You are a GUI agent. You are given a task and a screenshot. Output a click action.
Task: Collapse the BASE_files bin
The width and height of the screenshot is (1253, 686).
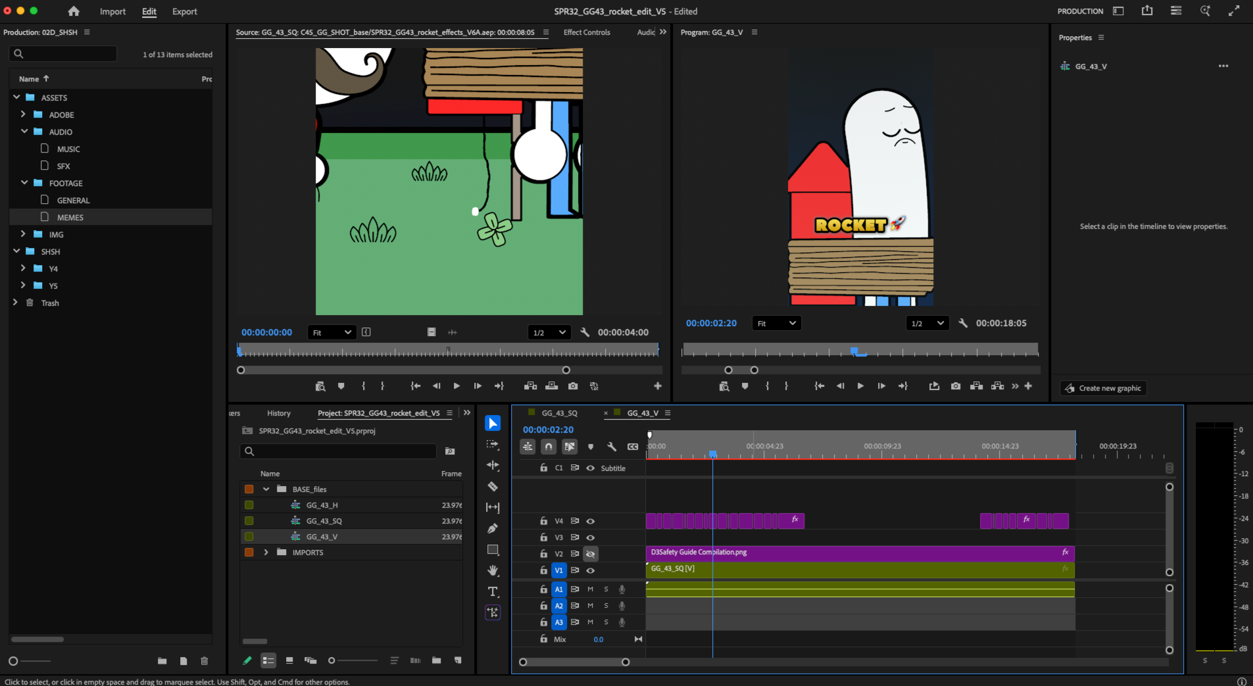tap(266, 489)
